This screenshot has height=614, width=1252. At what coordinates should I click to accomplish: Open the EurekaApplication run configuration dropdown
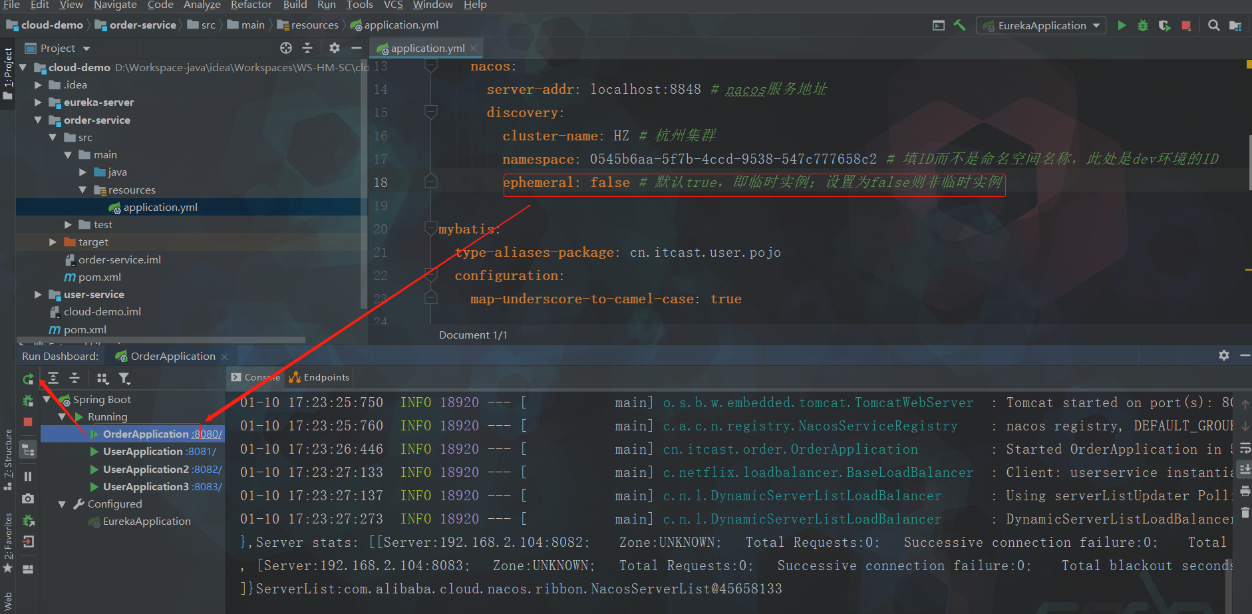pyautogui.click(x=1041, y=25)
